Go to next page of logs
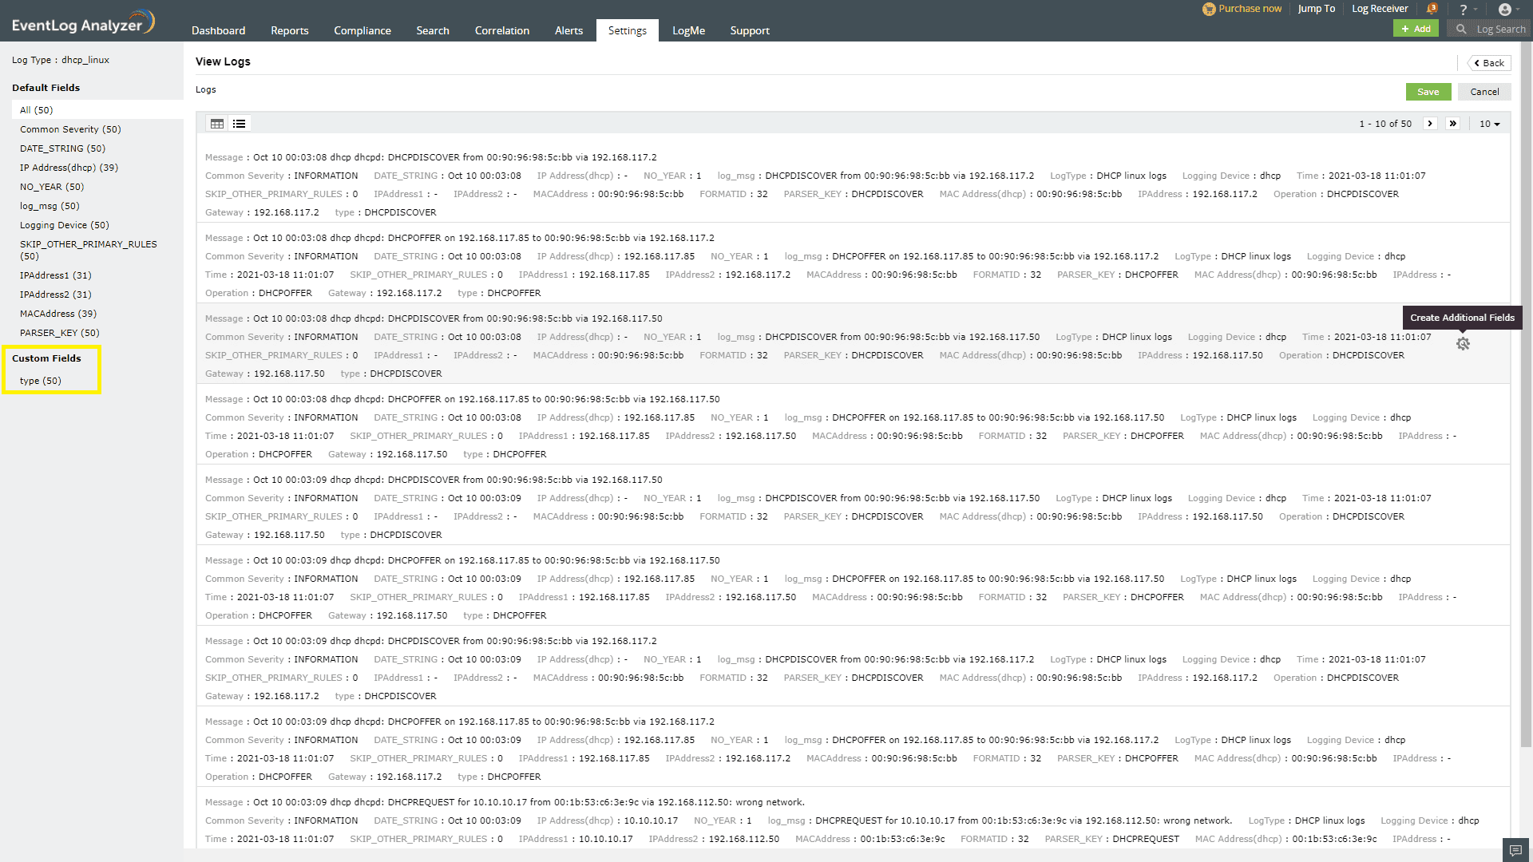The height and width of the screenshot is (862, 1533). [1430, 124]
